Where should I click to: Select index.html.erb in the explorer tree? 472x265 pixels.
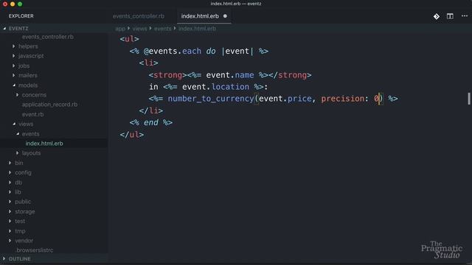click(x=44, y=144)
